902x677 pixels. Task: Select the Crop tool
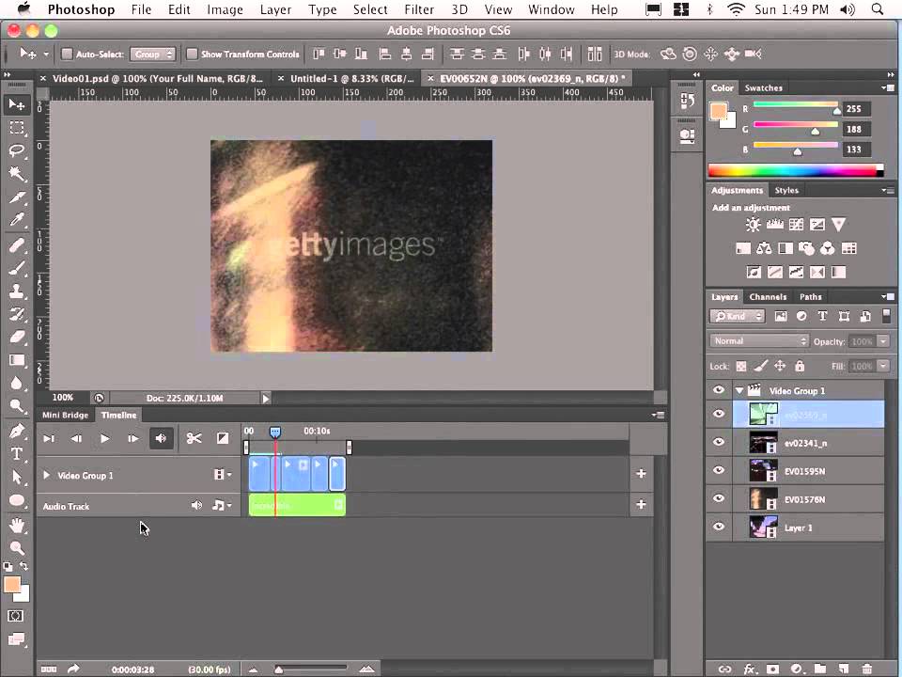point(17,197)
